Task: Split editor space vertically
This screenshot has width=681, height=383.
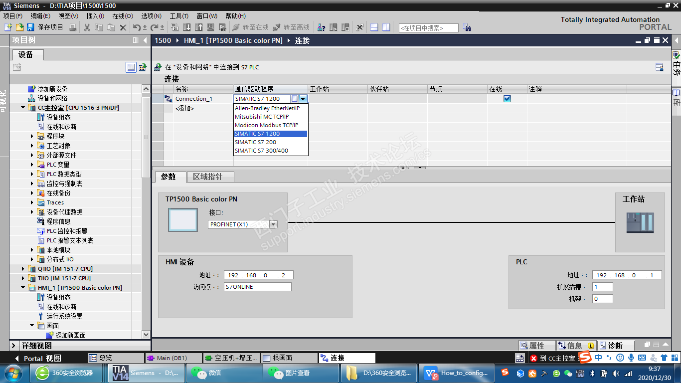Action: click(386, 27)
